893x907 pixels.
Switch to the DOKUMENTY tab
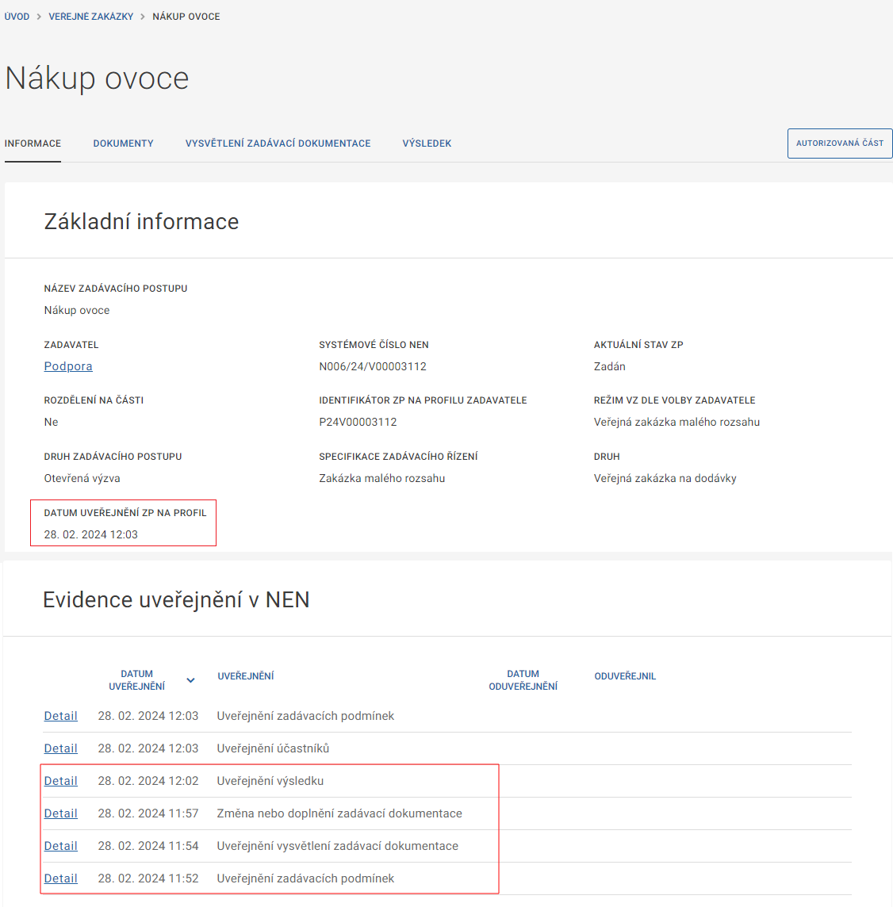point(123,144)
